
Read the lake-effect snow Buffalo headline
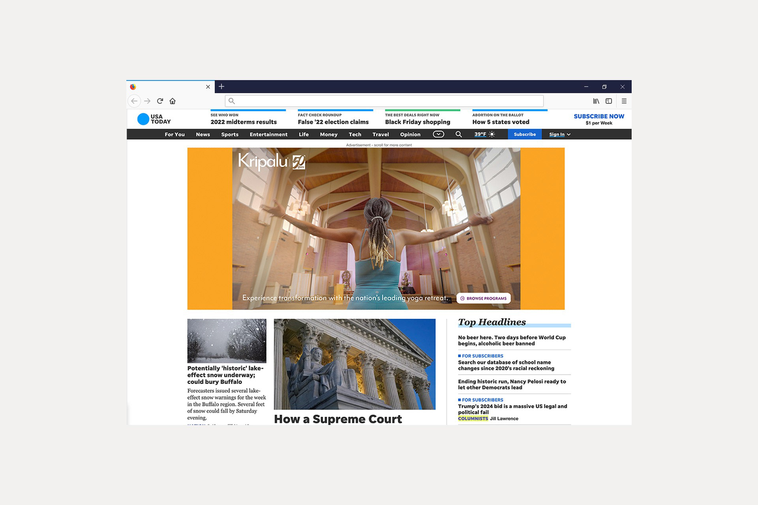225,375
